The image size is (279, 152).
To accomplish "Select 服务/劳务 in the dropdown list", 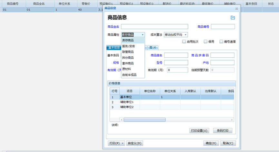I will (133, 46).
